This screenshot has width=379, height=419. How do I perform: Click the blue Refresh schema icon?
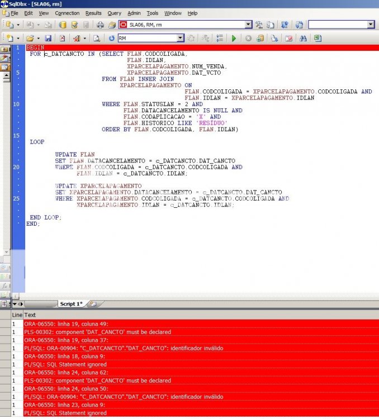coord(111,38)
